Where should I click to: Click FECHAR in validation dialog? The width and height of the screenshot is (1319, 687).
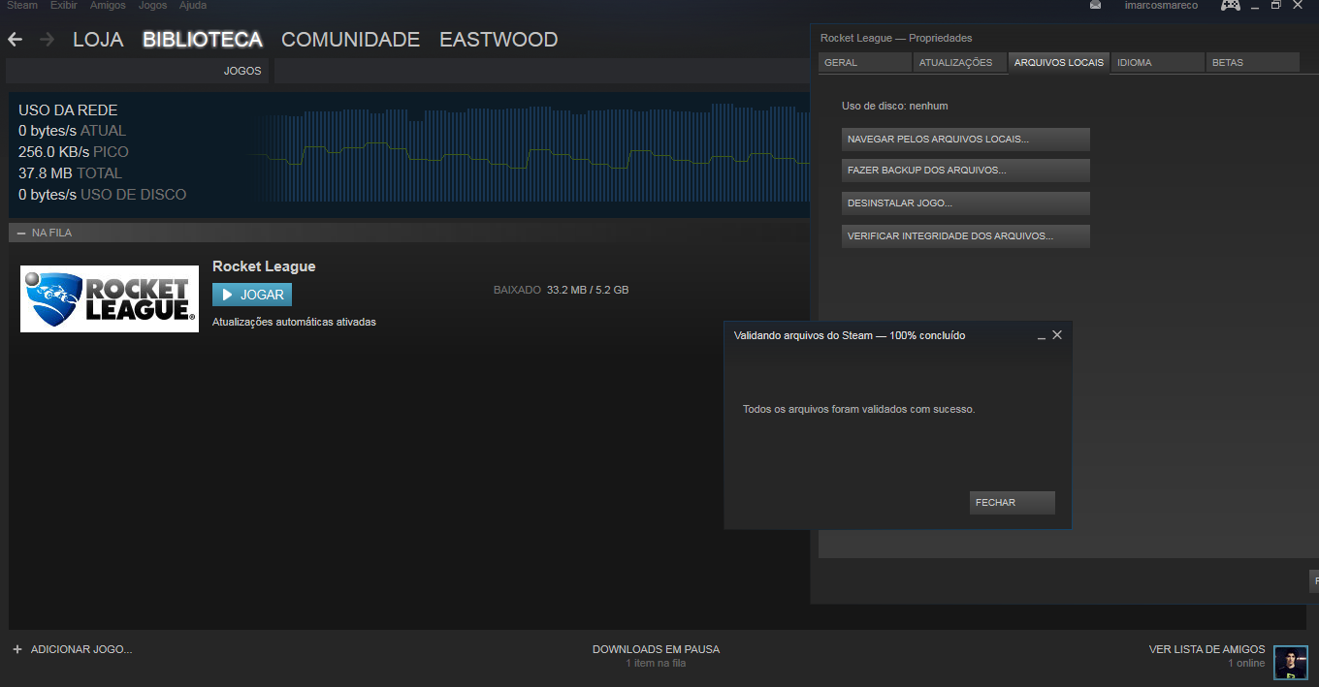[1013, 503]
